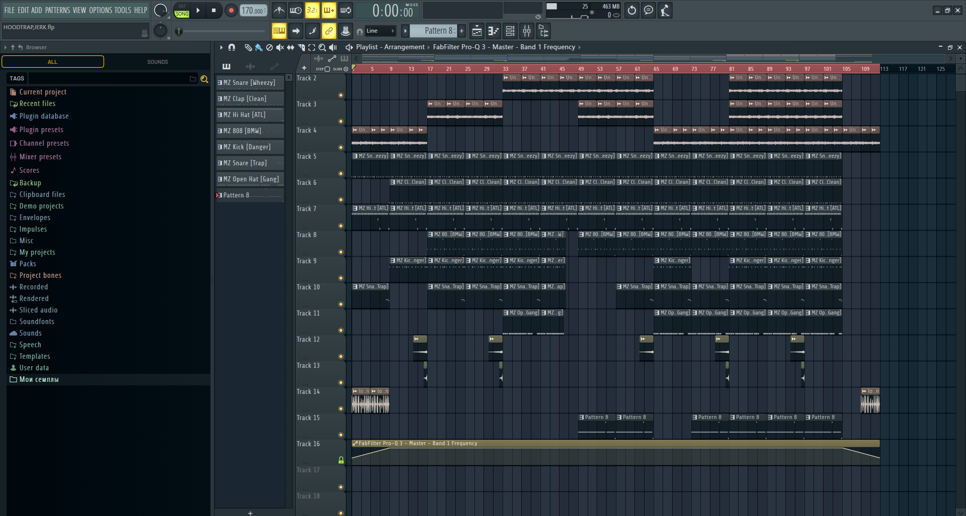This screenshot has height=516, width=966.
Task: Click the tempo 170.000 field
Action: pos(253,10)
